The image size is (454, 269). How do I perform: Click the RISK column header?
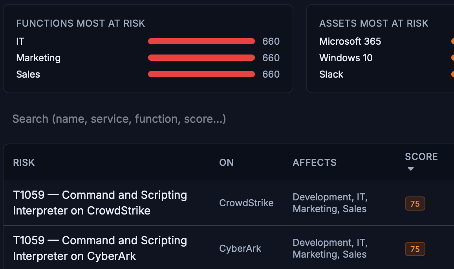pos(24,163)
